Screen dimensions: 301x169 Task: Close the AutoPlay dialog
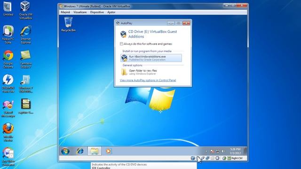186,23
